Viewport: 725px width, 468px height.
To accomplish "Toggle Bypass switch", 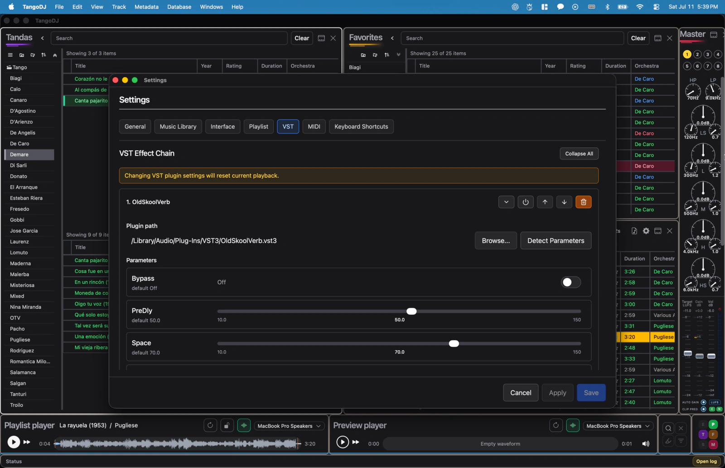I will coord(570,282).
